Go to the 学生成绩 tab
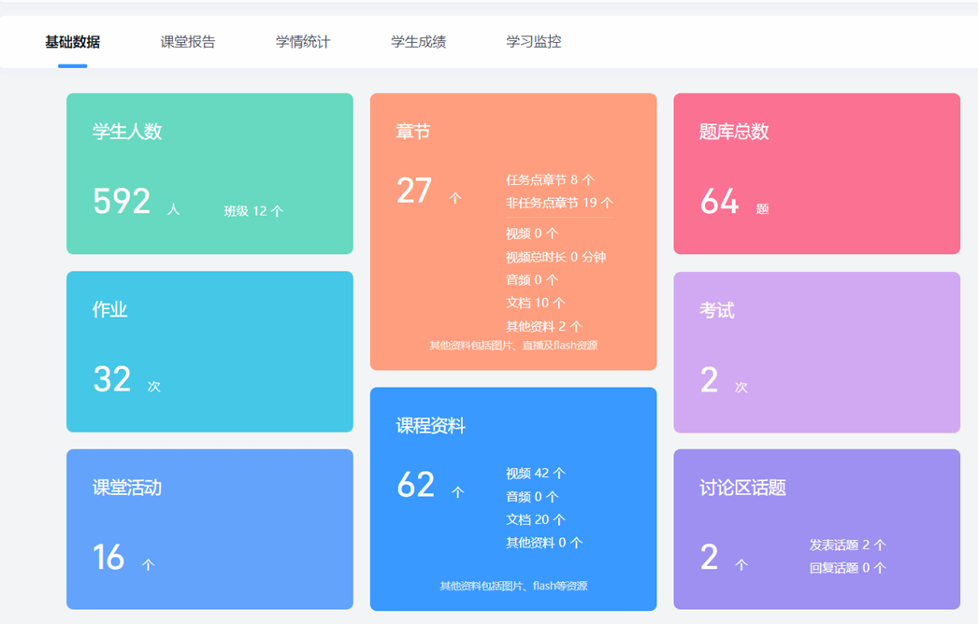 coord(418,42)
